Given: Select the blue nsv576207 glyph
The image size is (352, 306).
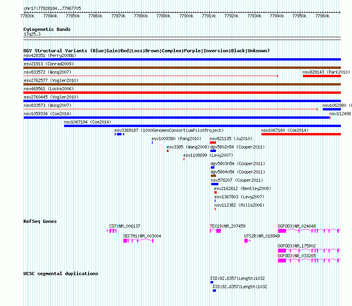Looking at the screenshot, I should pyautogui.click(x=215, y=184).
